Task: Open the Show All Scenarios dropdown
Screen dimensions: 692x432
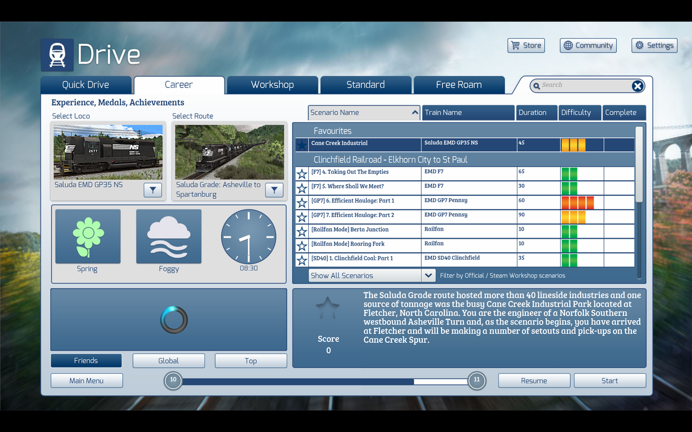Action: pos(372,275)
